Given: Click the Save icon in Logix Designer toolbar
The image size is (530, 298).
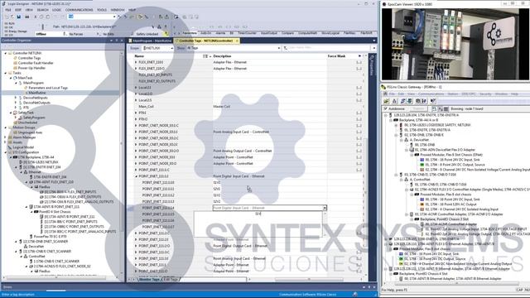Looking at the screenshot, I should coord(19,17).
